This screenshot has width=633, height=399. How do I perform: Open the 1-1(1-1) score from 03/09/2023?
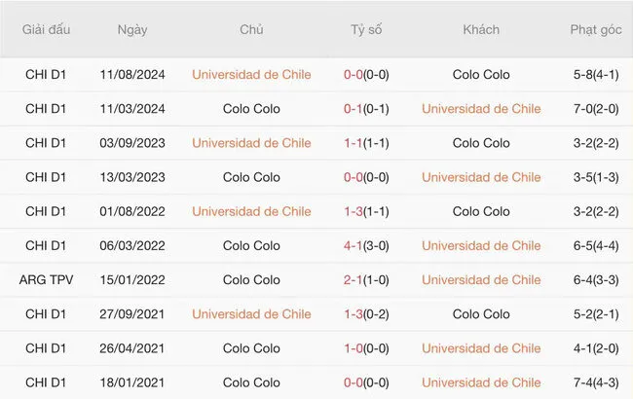(x=366, y=143)
